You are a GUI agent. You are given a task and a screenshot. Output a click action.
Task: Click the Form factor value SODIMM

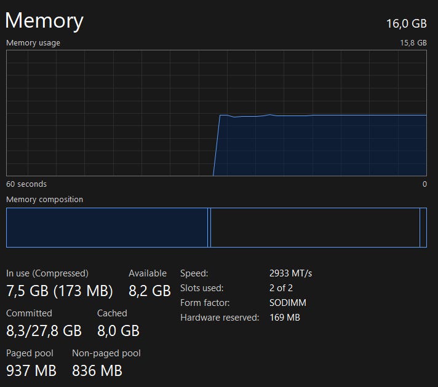(288, 303)
